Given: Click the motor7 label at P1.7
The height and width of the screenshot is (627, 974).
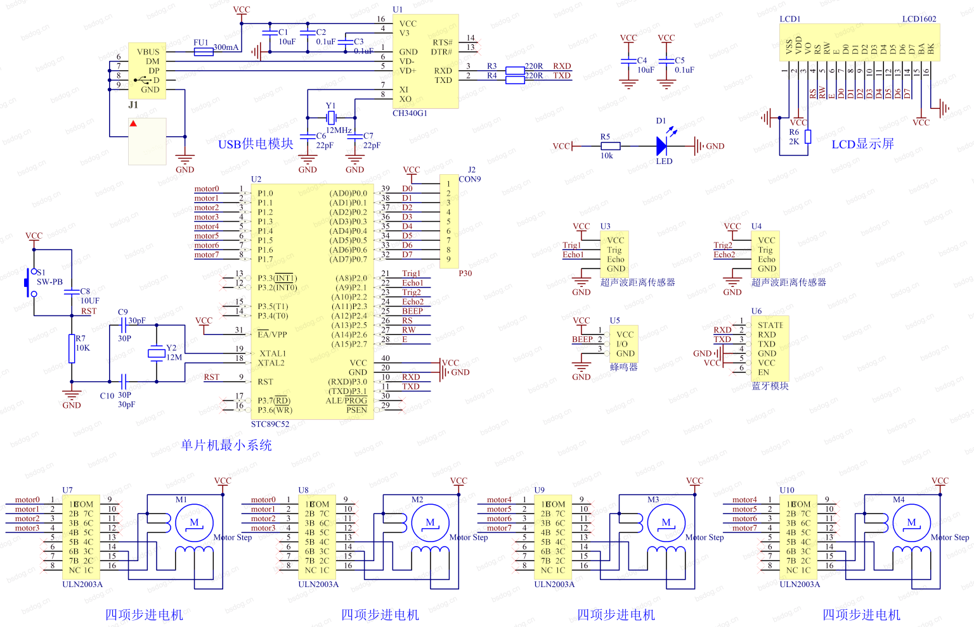Looking at the screenshot, I should 206,255.
